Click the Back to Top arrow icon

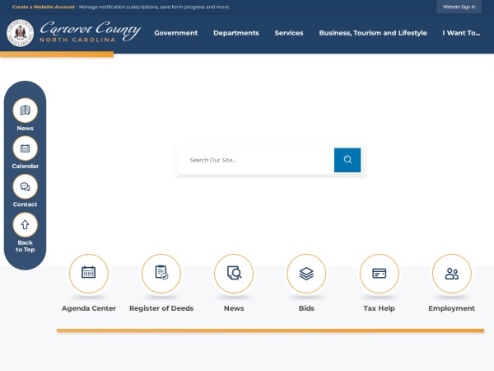pyautogui.click(x=26, y=224)
